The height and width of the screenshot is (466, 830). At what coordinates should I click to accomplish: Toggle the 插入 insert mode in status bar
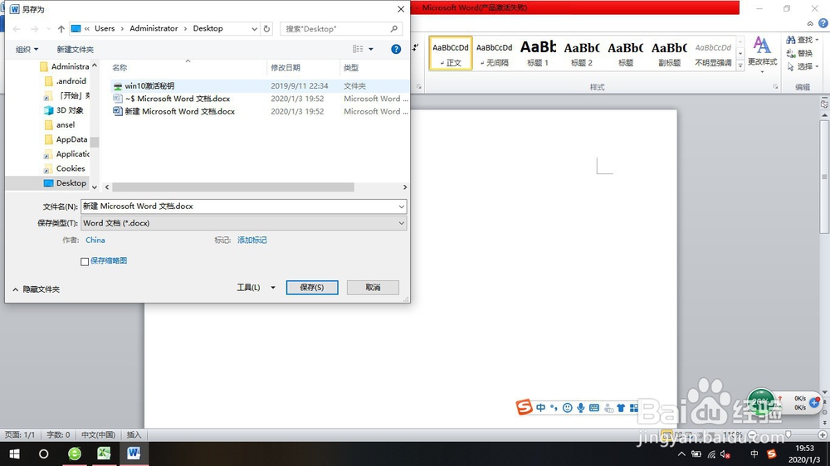coord(134,434)
